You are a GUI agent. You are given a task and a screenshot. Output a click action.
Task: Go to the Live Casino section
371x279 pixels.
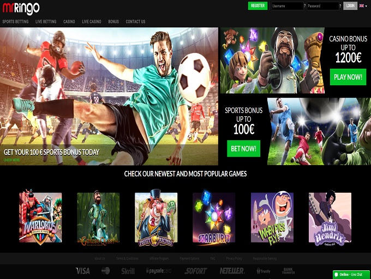[92, 22]
